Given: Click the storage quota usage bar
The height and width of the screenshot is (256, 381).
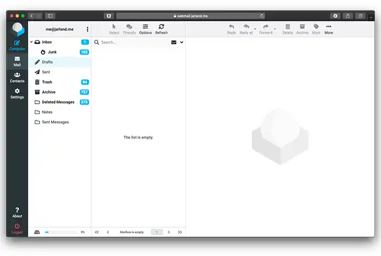Looking at the screenshot, I should 60,232.
